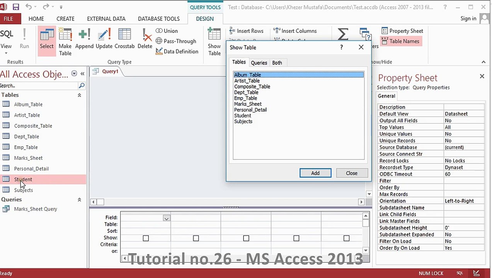The image size is (492, 278).
Task: Open the View button dropdown arrow
Action: (6, 53)
